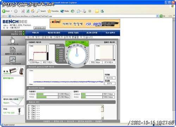Expand the Address bar dropdown arrow
The height and width of the screenshot is (127, 176).
[157, 16]
